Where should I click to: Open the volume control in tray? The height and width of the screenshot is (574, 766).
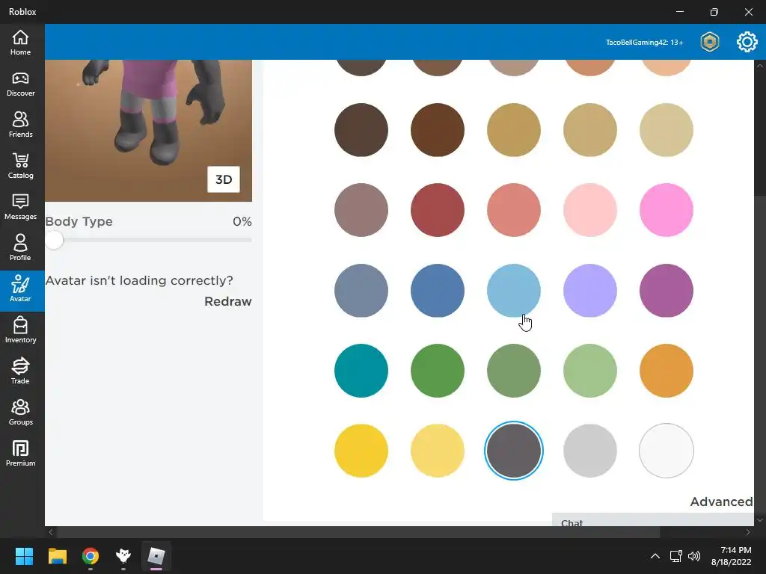(694, 556)
